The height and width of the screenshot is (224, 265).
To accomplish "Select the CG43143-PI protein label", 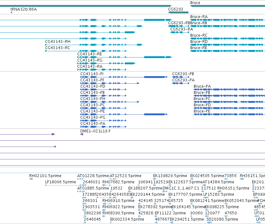I will [92, 74].
